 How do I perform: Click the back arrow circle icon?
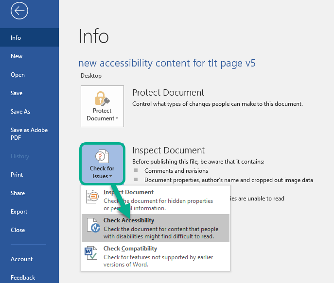pos(19,11)
